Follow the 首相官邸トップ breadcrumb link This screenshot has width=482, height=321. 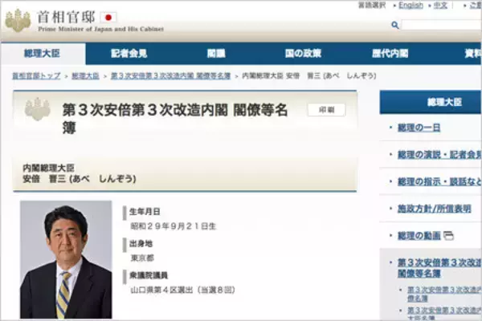pos(36,75)
